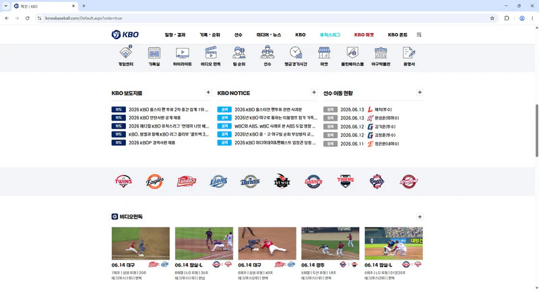
Task: Select the Hanwha Eagles team logo
Action: (x=155, y=181)
